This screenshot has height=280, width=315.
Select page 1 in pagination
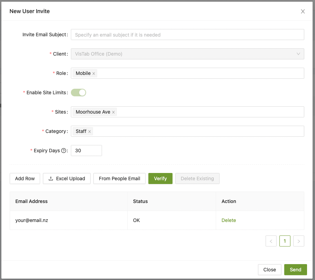(x=285, y=241)
